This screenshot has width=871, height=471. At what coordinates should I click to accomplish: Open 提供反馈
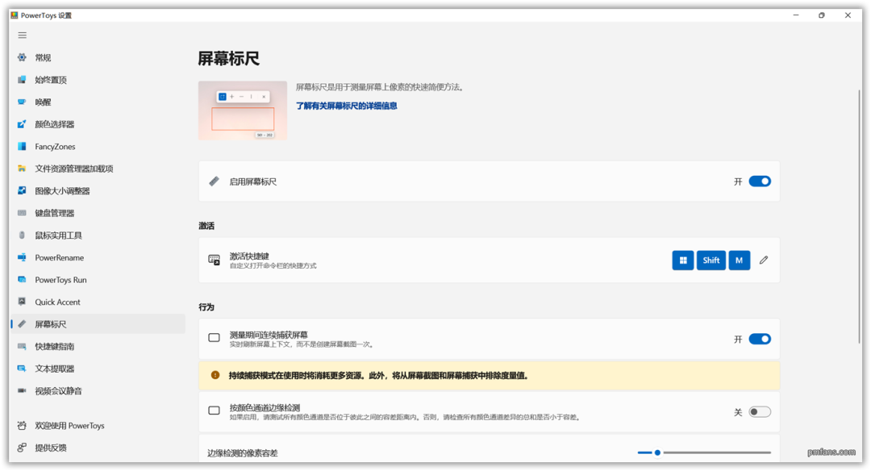point(98,448)
